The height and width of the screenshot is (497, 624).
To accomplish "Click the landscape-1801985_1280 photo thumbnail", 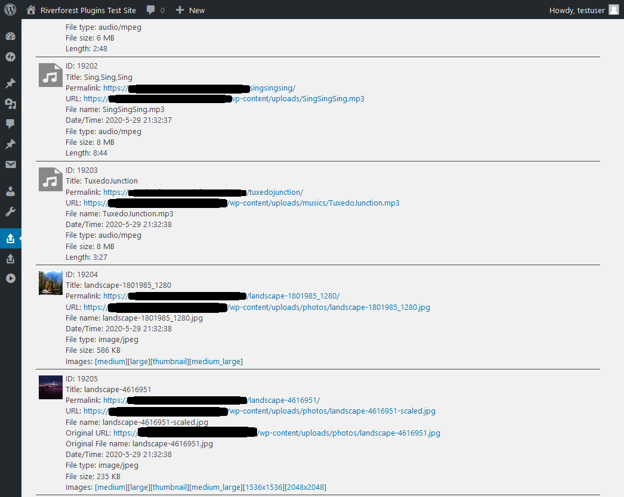I will (51, 283).
